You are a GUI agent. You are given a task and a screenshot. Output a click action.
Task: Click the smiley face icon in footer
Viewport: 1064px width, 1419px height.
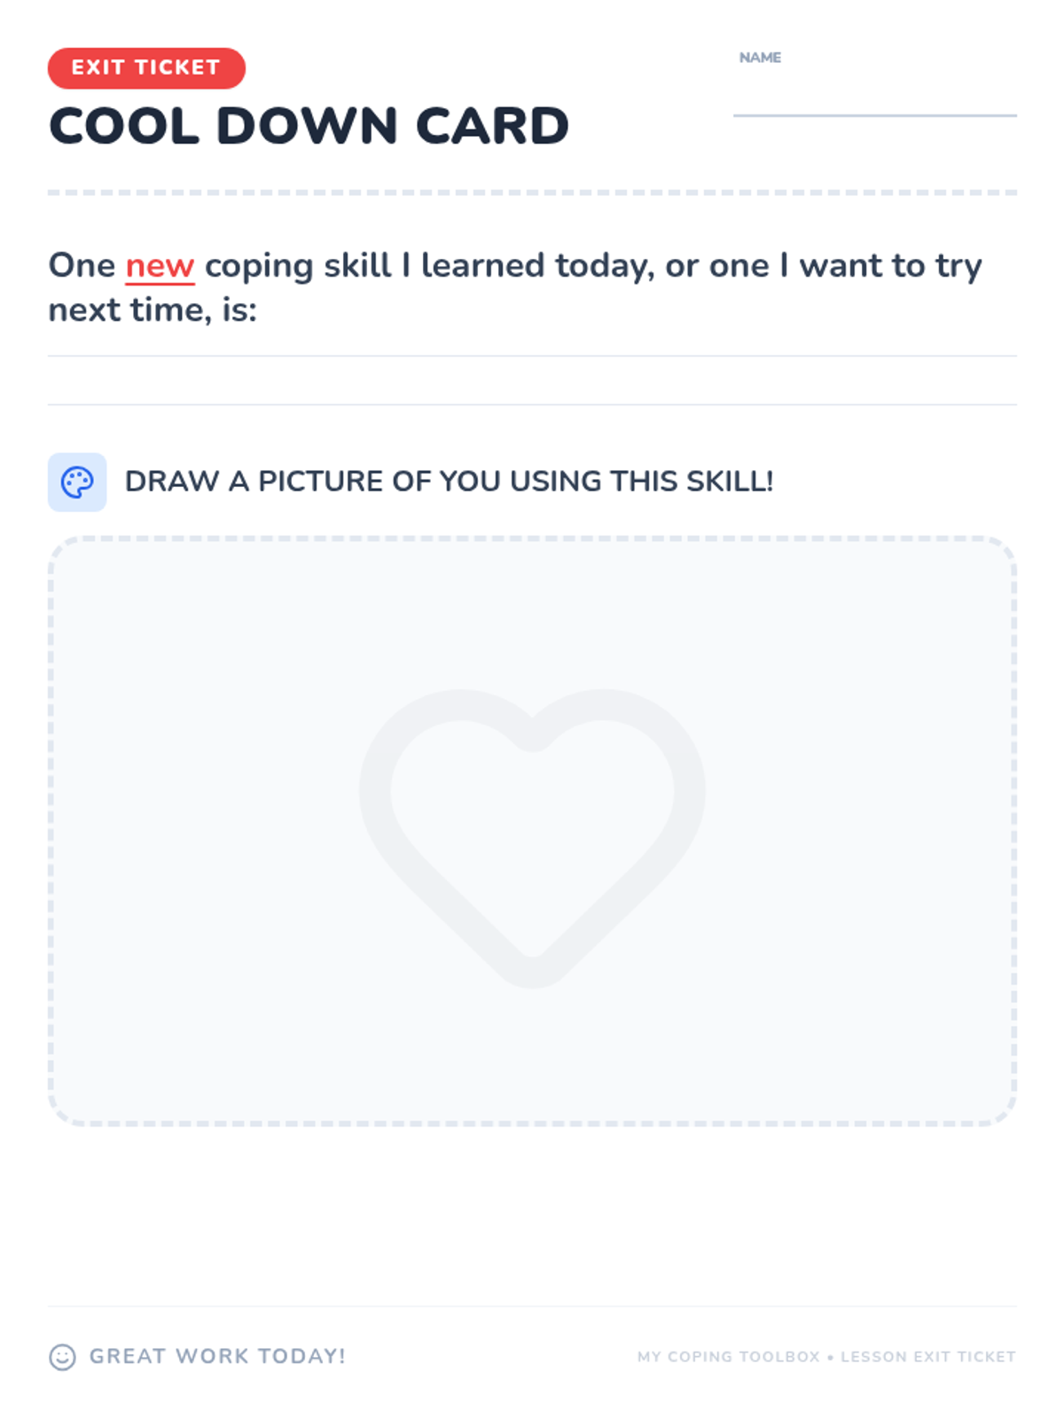(62, 1357)
